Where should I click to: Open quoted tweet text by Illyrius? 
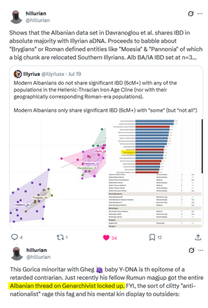coord(105,97)
